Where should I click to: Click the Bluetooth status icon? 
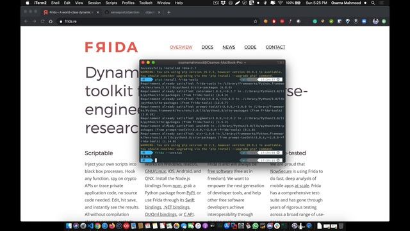[265, 3]
